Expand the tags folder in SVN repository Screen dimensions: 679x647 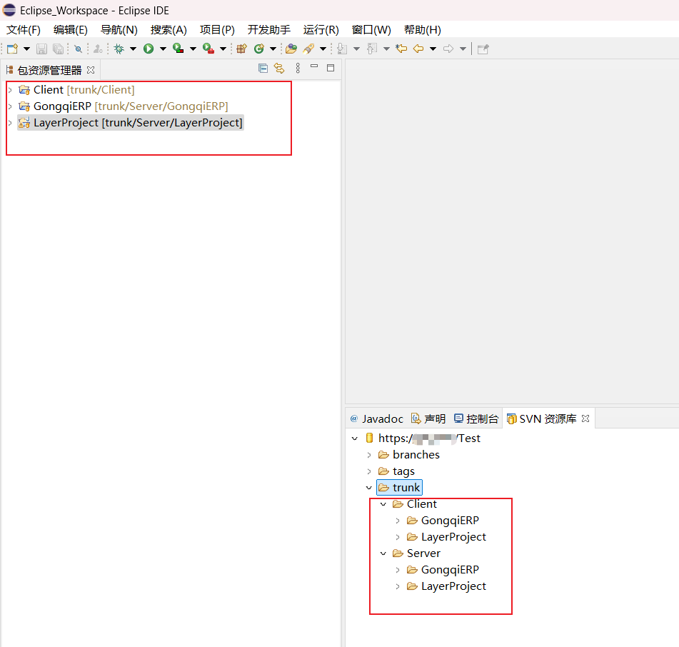click(x=369, y=471)
